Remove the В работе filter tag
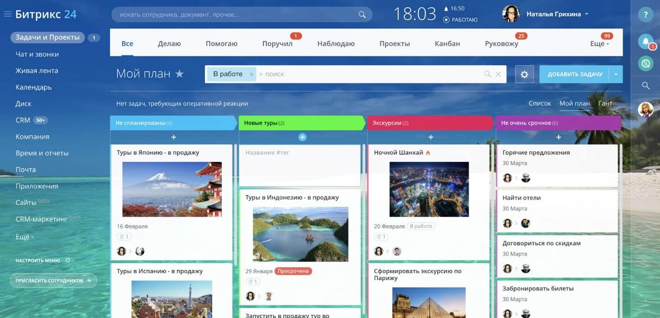 (x=251, y=74)
